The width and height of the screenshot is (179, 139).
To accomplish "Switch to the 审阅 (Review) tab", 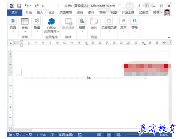I will coord(103,12).
